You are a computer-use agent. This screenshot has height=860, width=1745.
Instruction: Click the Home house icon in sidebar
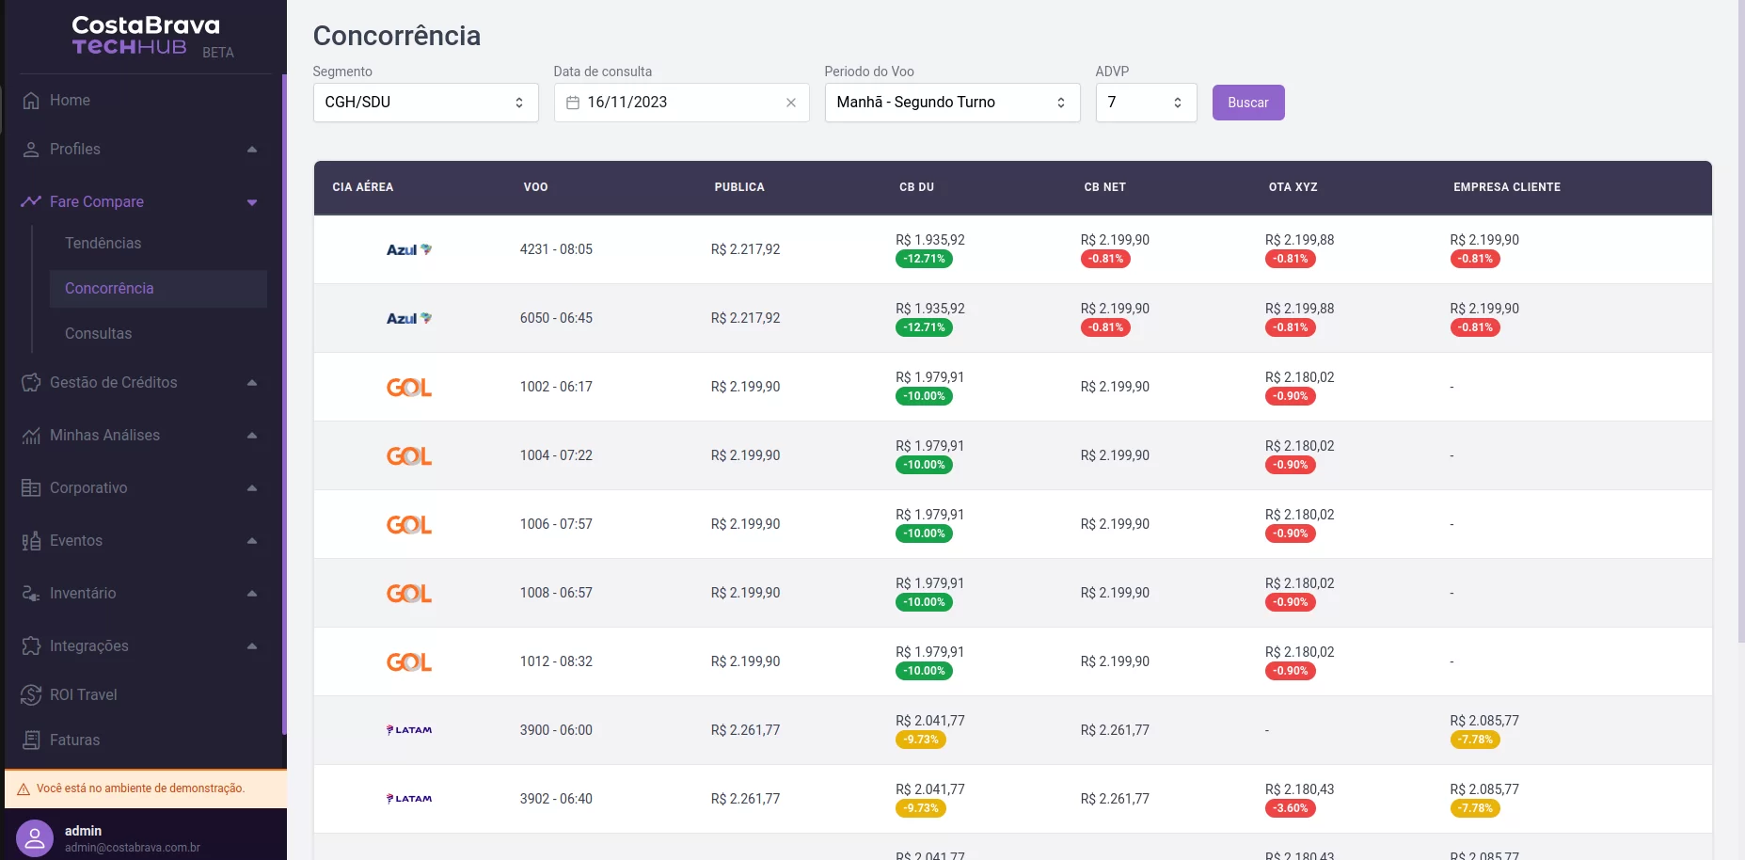coord(31,101)
